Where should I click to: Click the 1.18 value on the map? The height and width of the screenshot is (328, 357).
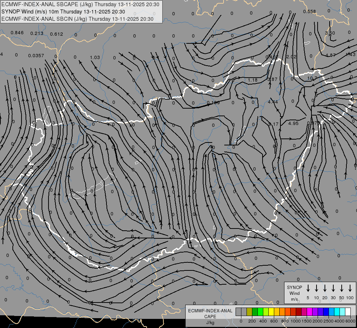(252, 80)
